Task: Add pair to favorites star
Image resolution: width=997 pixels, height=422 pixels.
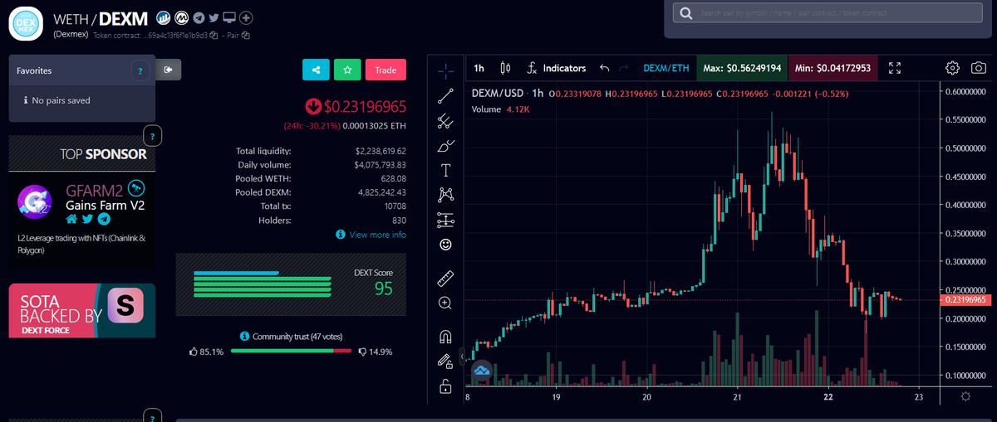Action: pyautogui.click(x=347, y=70)
